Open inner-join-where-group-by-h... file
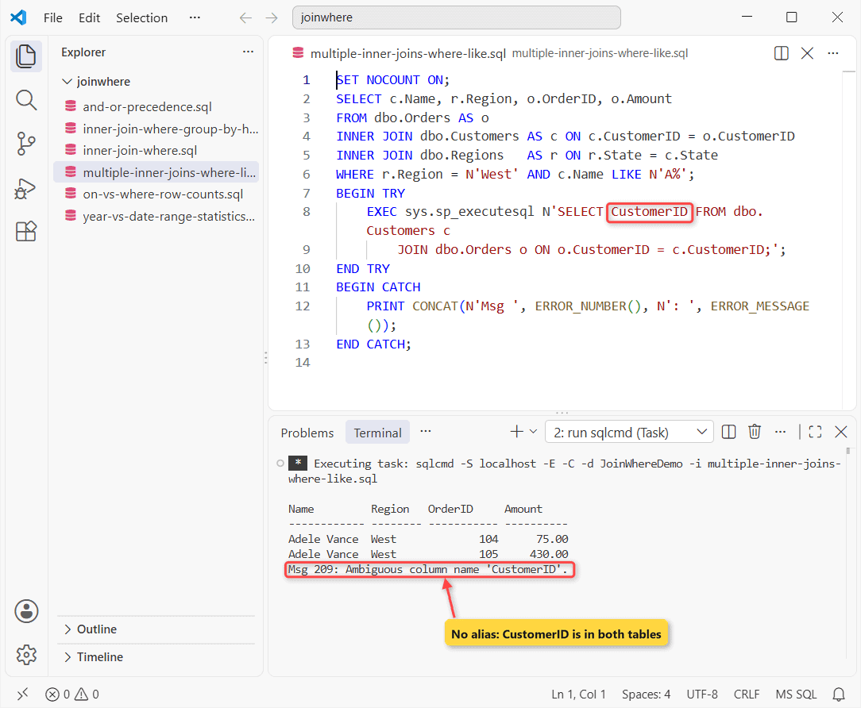The height and width of the screenshot is (708, 861). click(x=156, y=129)
